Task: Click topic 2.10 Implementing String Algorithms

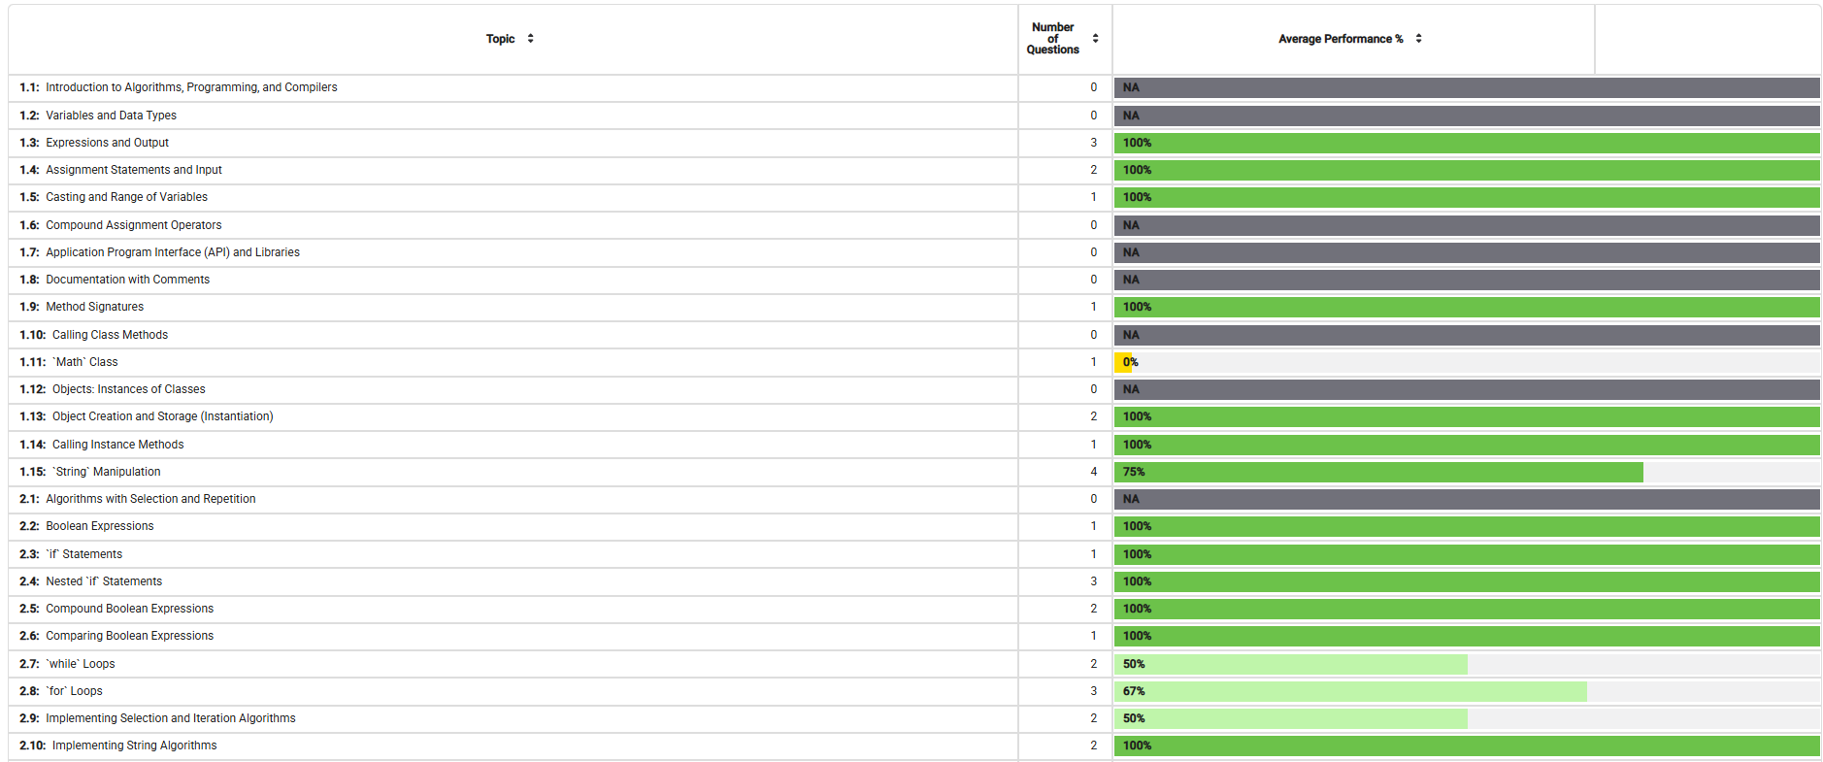Action: [x=134, y=745]
